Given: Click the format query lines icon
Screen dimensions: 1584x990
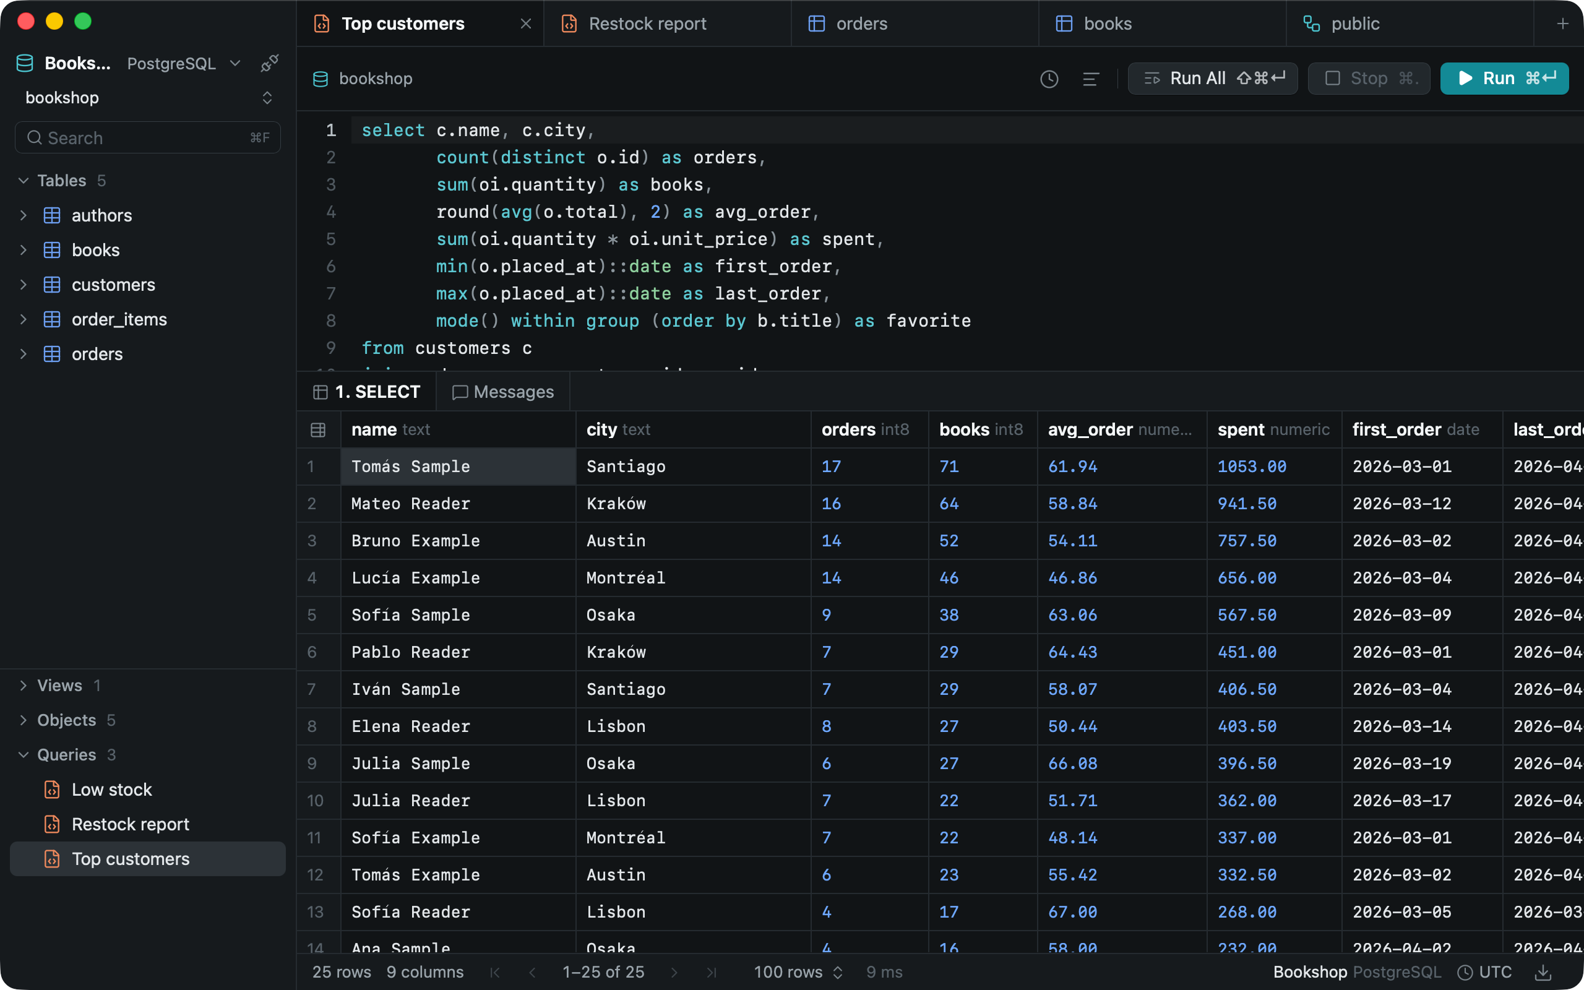Looking at the screenshot, I should point(1090,79).
